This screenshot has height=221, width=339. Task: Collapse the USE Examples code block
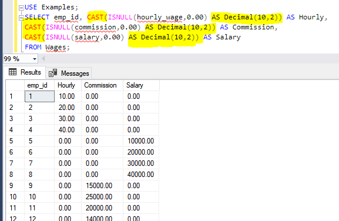[21, 8]
